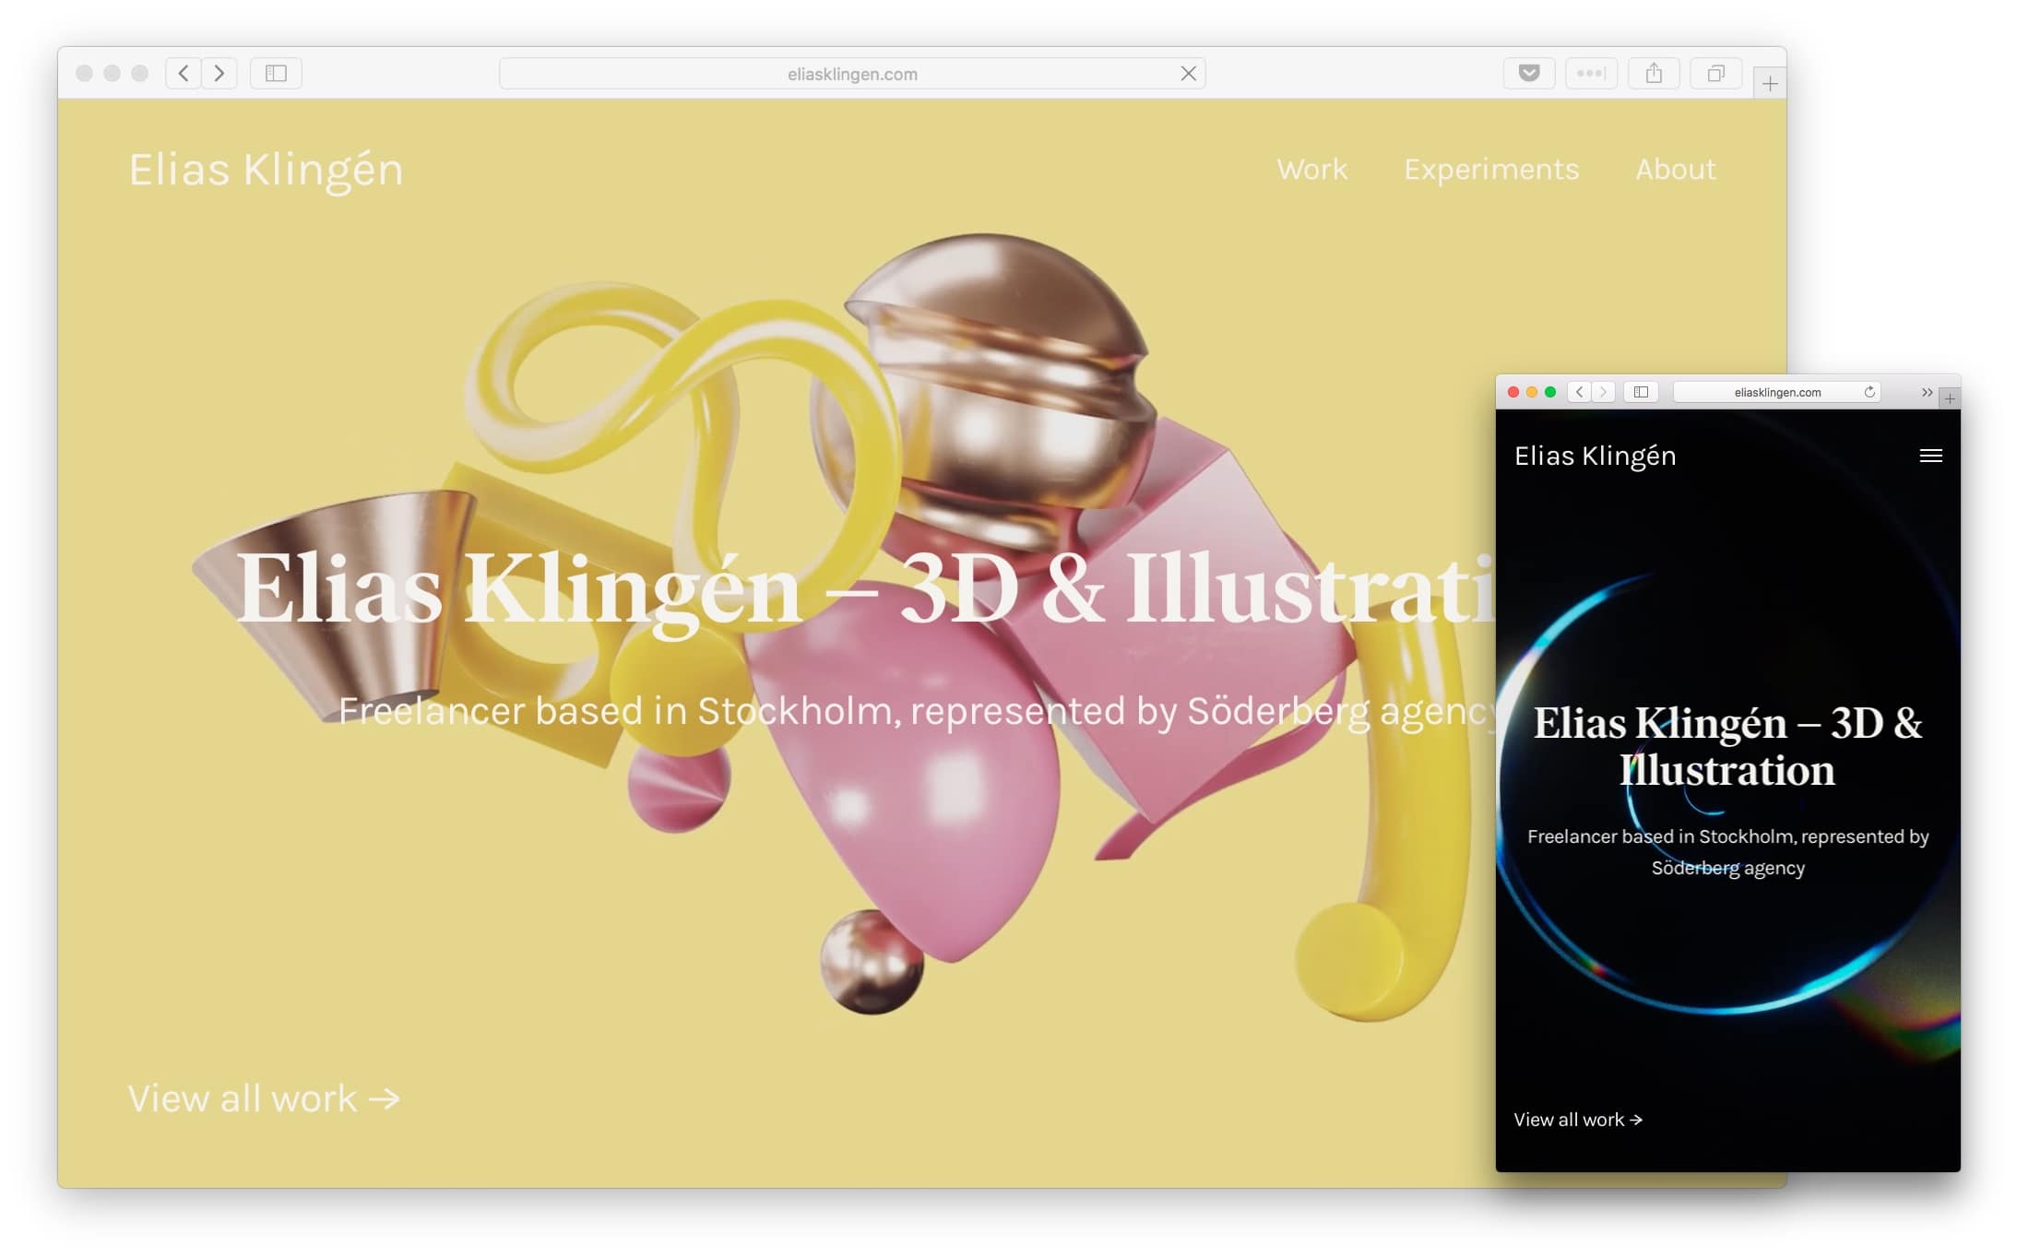Go forward in the large browser window
The height and width of the screenshot is (1257, 2029).
[220, 73]
